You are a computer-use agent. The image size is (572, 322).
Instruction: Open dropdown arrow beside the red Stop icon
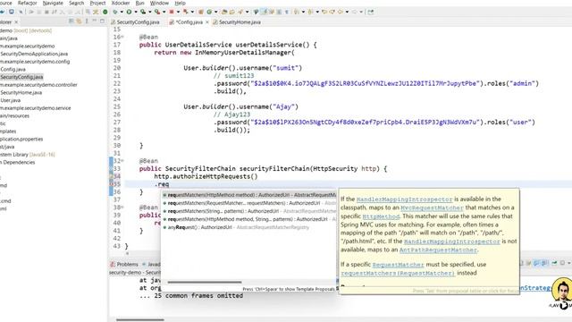pos(178,12)
